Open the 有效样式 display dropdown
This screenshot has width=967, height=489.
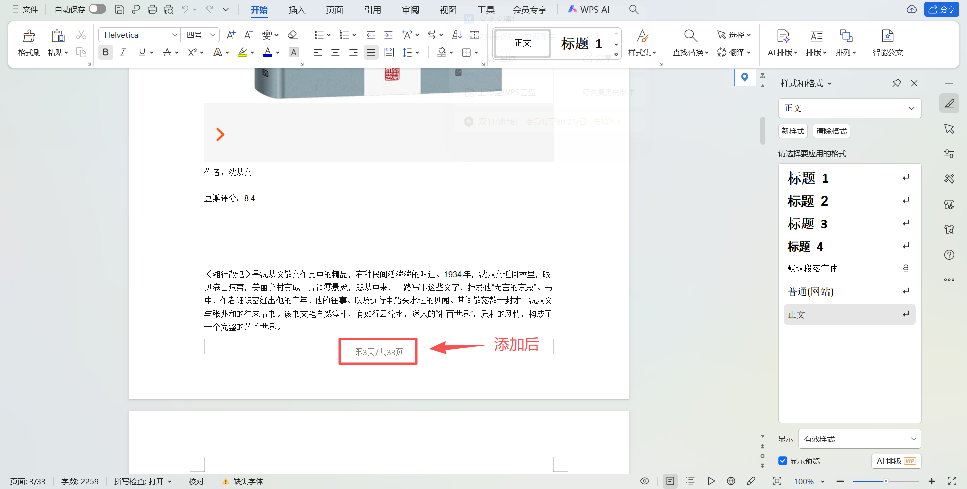[x=859, y=439]
